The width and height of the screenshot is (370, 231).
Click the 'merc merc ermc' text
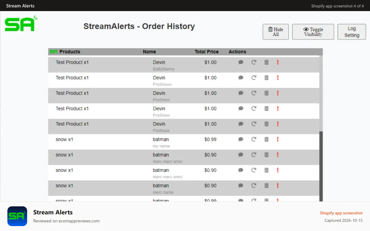pos(168,161)
